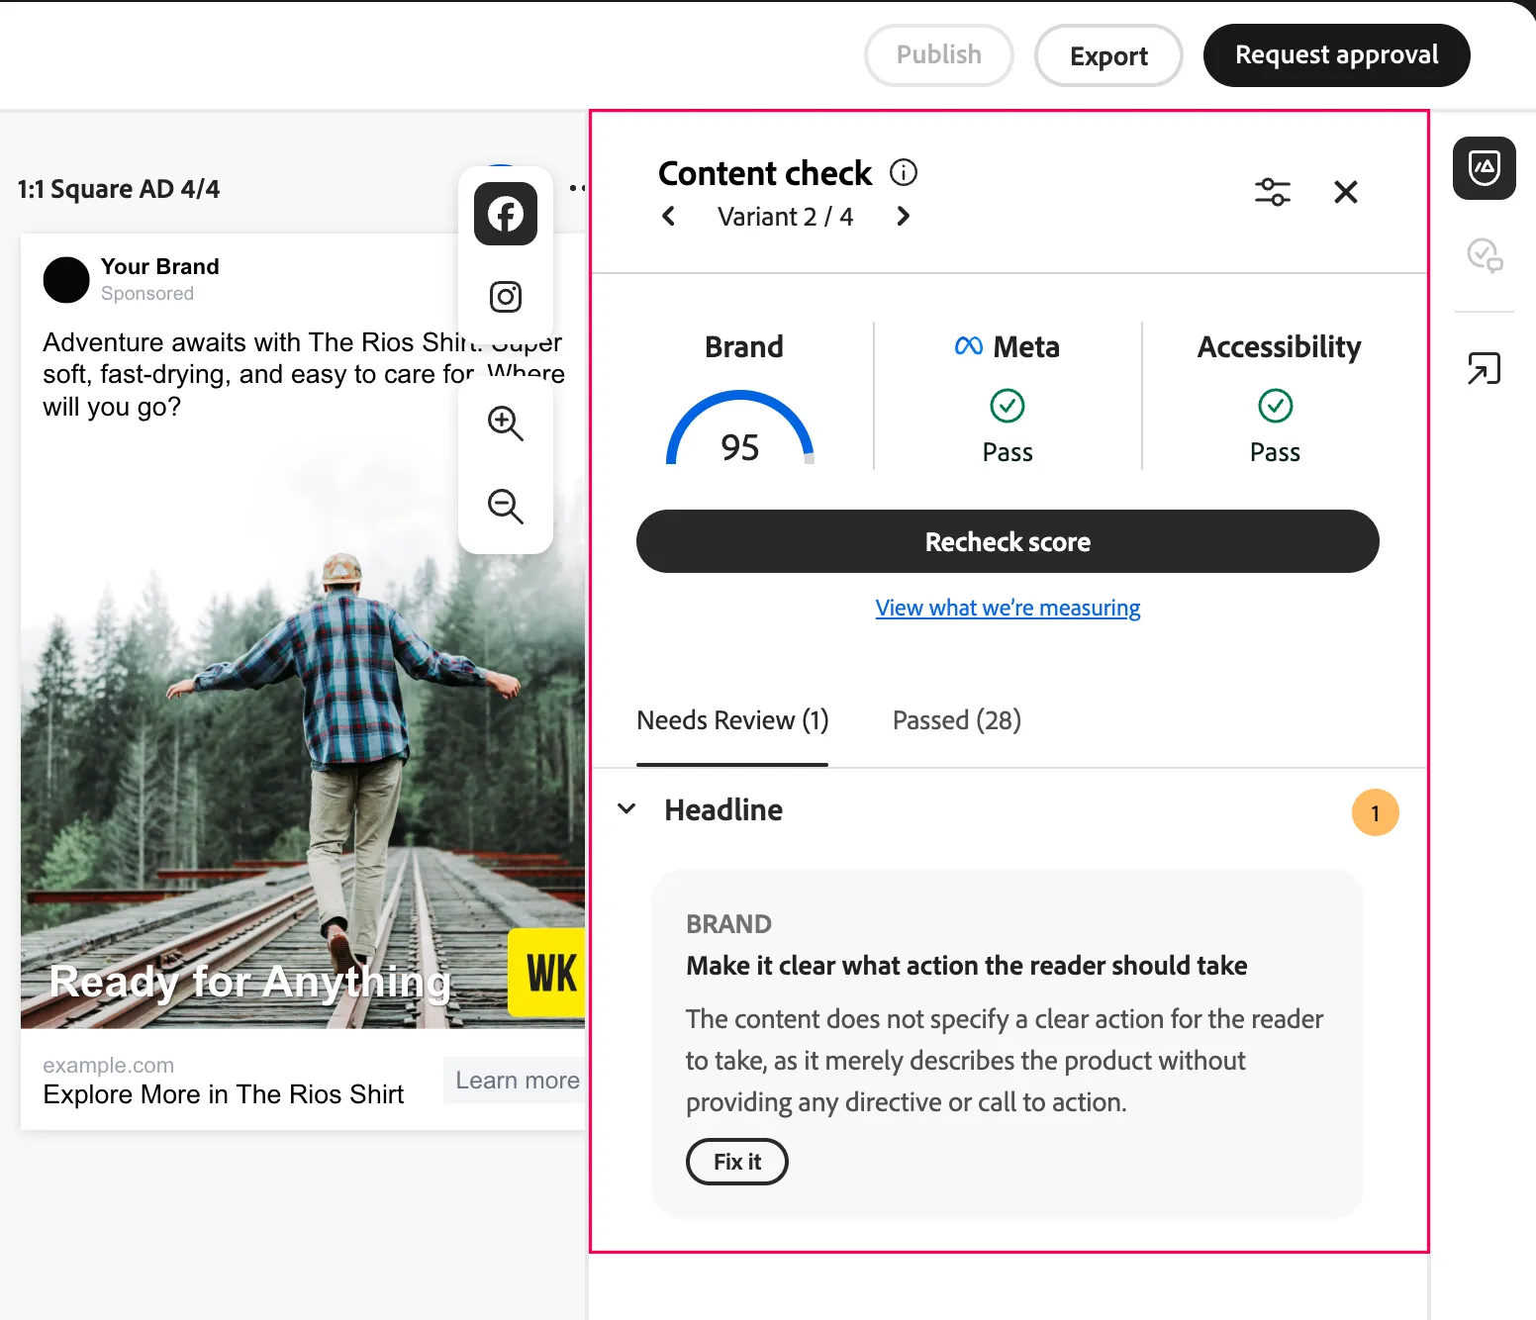This screenshot has width=1536, height=1320.
Task: Click Learn more in ad preview
Action: coord(517,1081)
